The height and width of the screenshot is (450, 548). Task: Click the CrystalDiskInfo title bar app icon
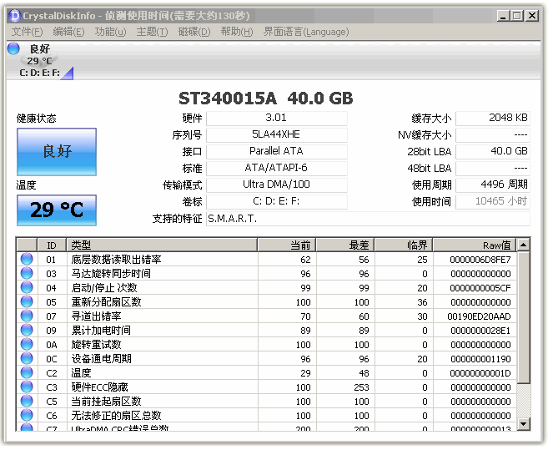14,15
